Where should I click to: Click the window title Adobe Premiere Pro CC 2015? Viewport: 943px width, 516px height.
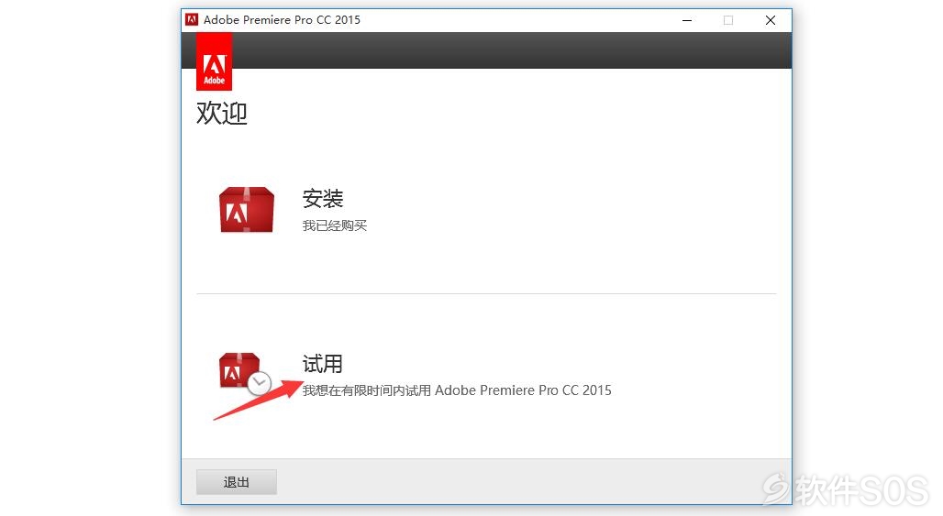[282, 20]
